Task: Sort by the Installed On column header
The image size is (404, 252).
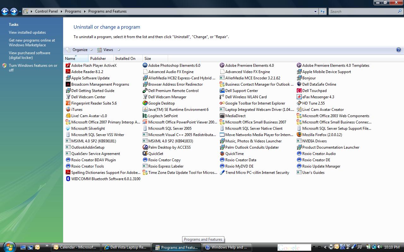Action: click(128, 58)
